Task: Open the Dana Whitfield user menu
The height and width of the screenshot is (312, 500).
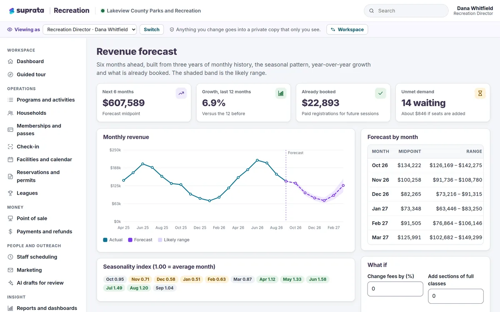Action: (473, 11)
